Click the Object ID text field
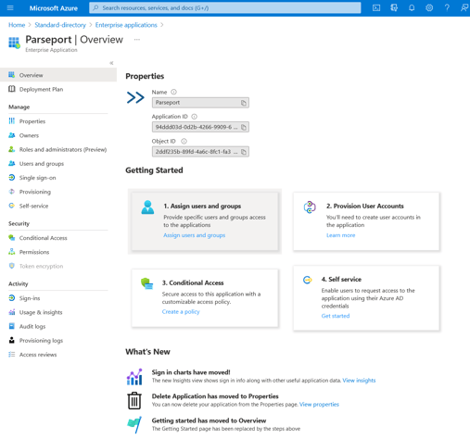Viewport: 470px width, 439px height. 200,152
